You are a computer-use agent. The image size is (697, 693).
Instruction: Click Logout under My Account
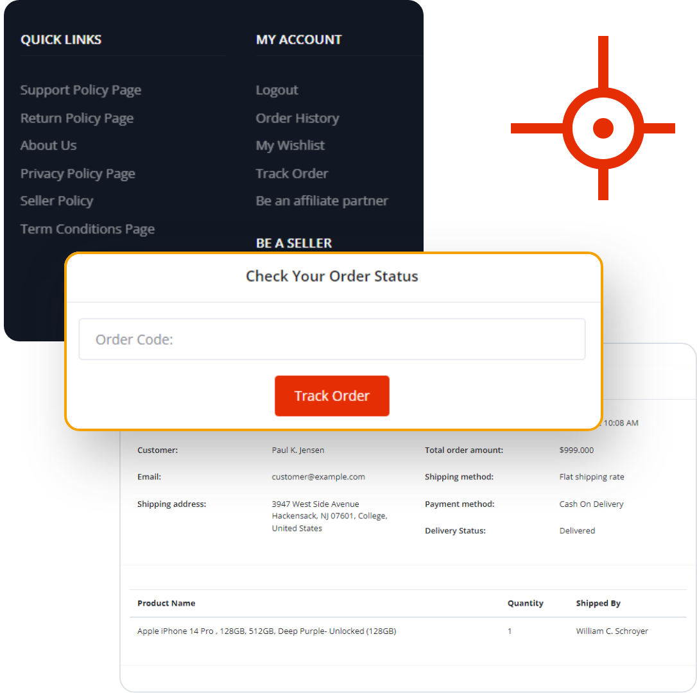point(277,90)
